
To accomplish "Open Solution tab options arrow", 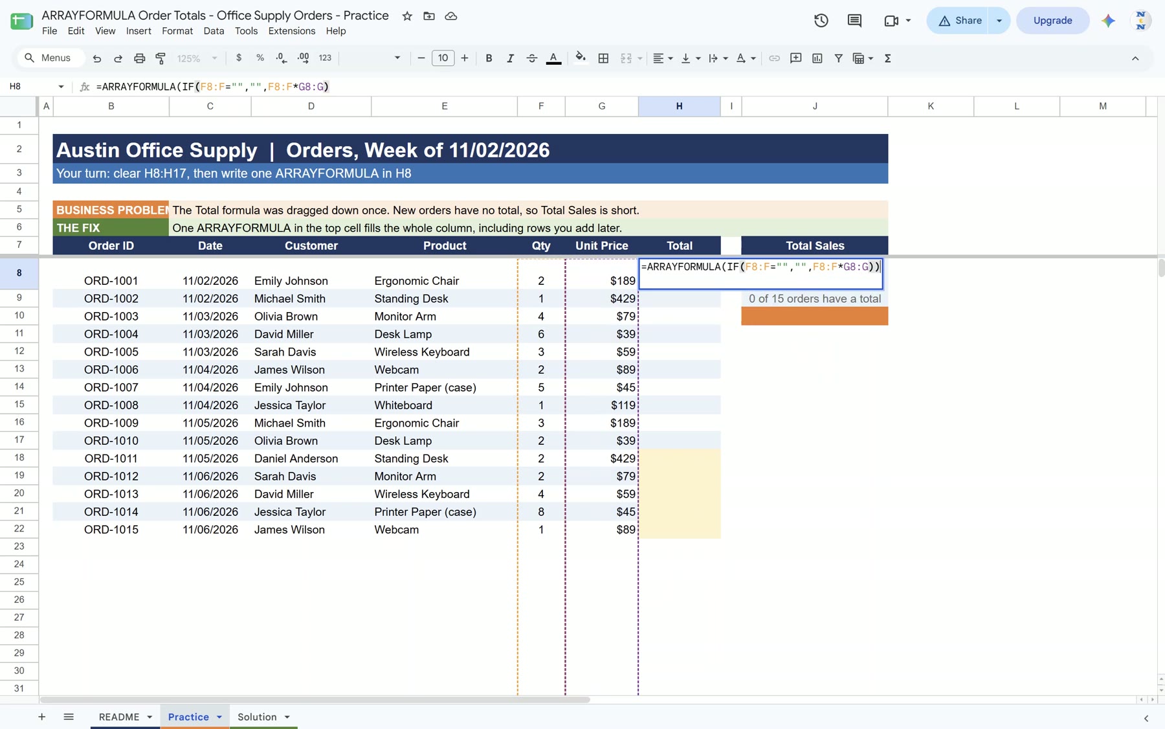I will coord(287,717).
